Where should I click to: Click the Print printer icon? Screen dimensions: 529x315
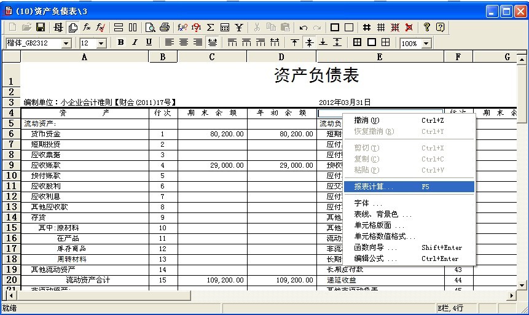tap(165, 28)
